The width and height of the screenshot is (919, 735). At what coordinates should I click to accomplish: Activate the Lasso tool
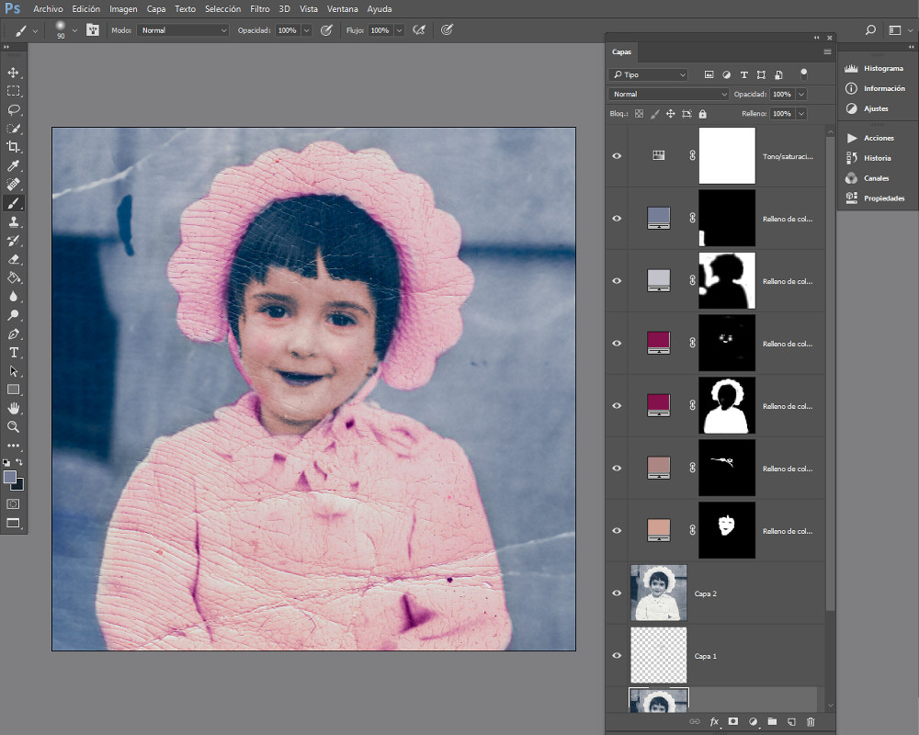[14, 110]
